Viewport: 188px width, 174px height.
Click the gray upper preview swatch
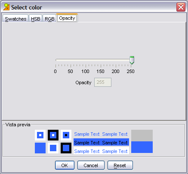(x=142, y=135)
